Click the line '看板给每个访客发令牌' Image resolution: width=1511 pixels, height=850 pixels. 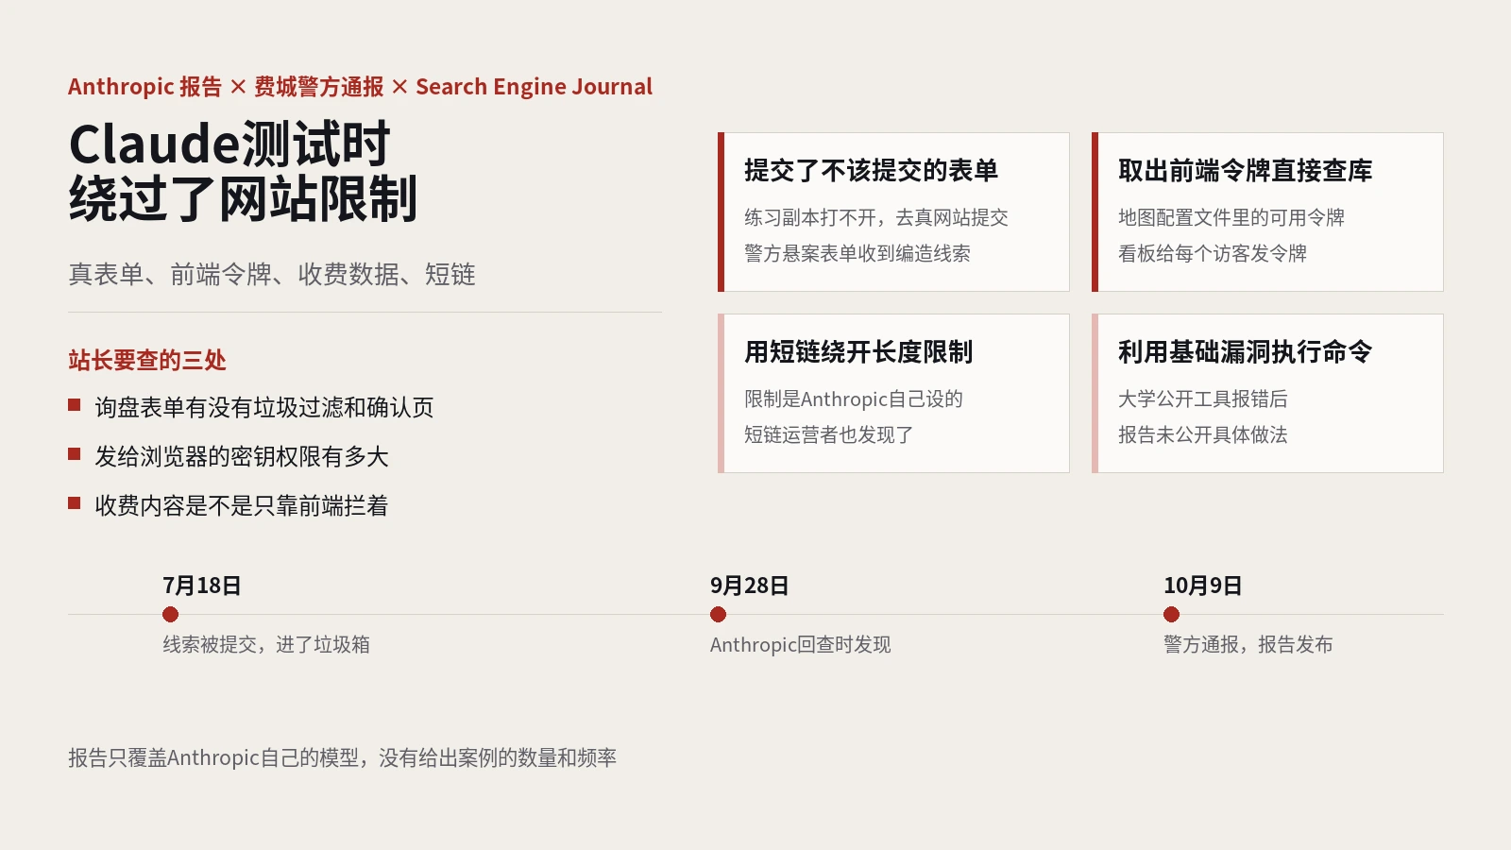(1213, 253)
